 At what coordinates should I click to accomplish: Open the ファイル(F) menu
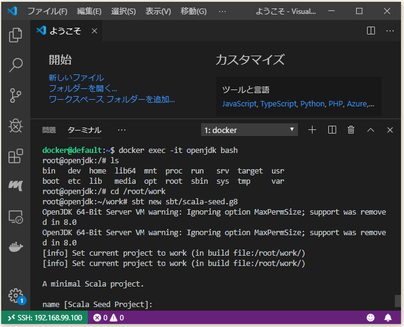click(47, 11)
